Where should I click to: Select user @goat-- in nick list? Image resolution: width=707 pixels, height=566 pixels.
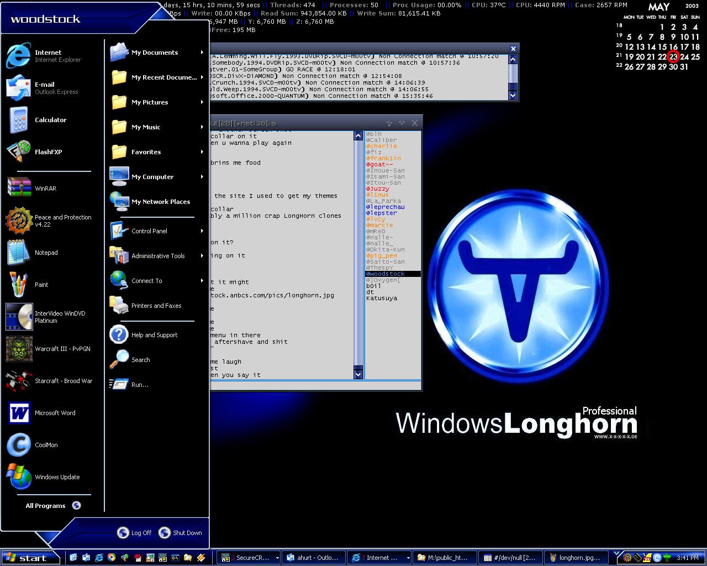point(379,164)
